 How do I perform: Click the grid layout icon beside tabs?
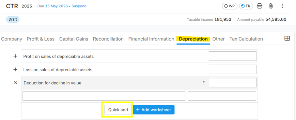(x=287, y=39)
